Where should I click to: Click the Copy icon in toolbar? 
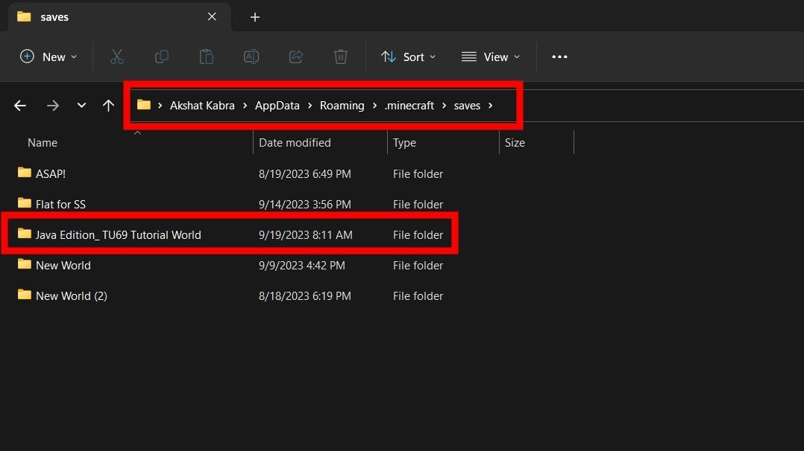161,57
